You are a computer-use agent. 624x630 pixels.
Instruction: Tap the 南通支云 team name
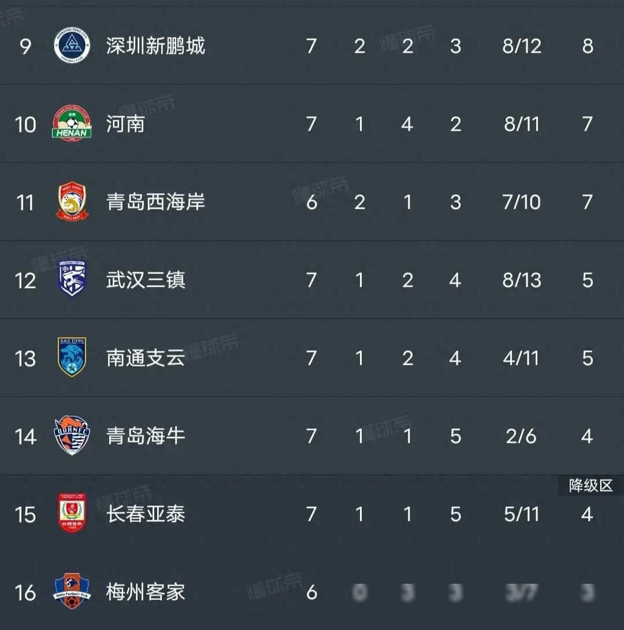tap(146, 358)
